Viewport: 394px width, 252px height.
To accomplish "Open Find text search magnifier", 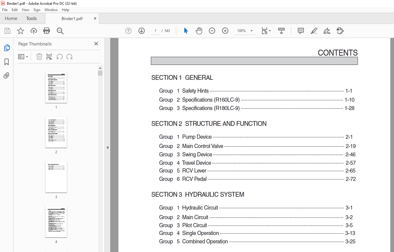I will pyautogui.click(x=60, y=31).
